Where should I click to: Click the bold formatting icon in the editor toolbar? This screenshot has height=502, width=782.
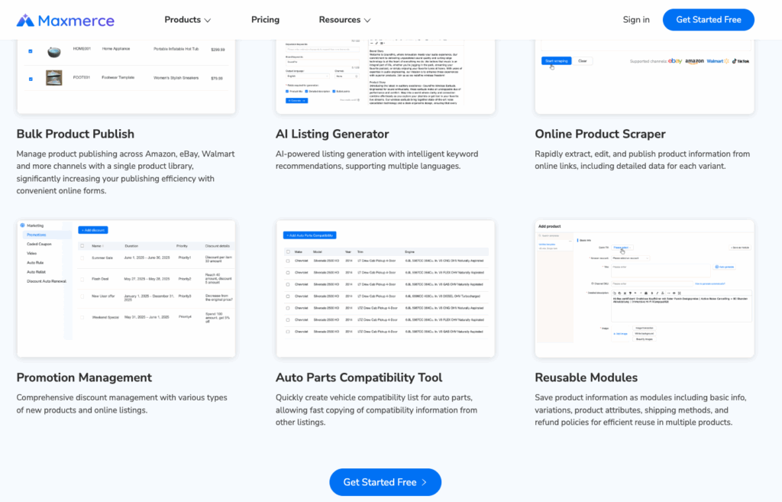pos(651,293)
